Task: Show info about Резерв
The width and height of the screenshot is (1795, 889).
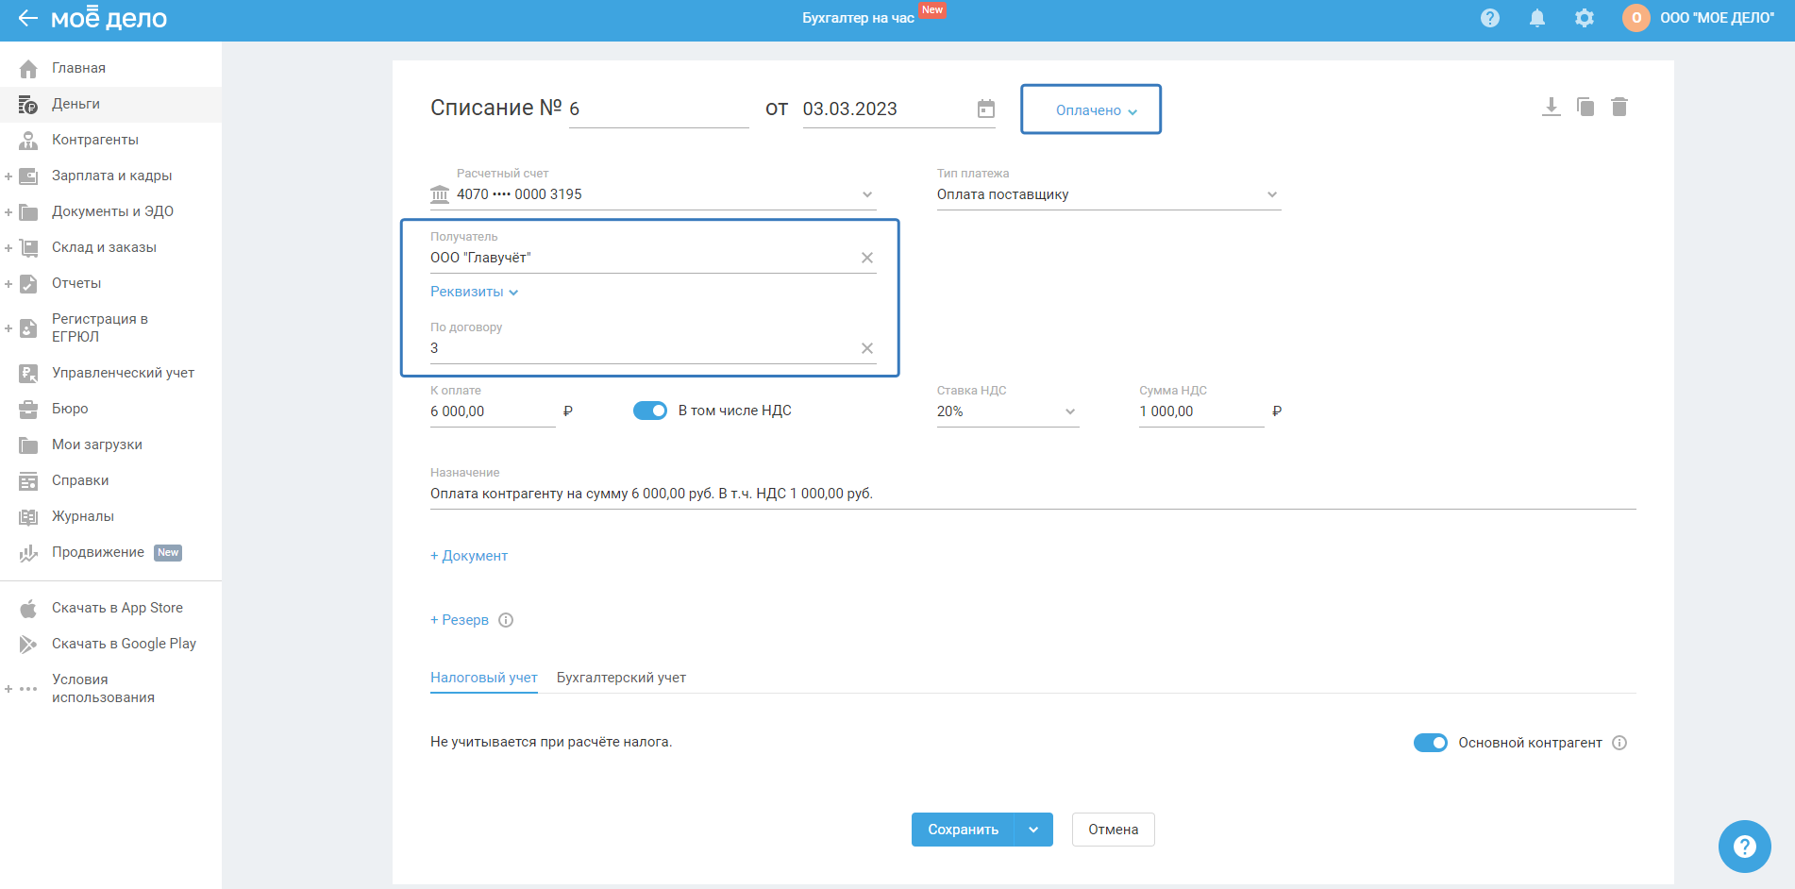Action: [x=506, y=620]
